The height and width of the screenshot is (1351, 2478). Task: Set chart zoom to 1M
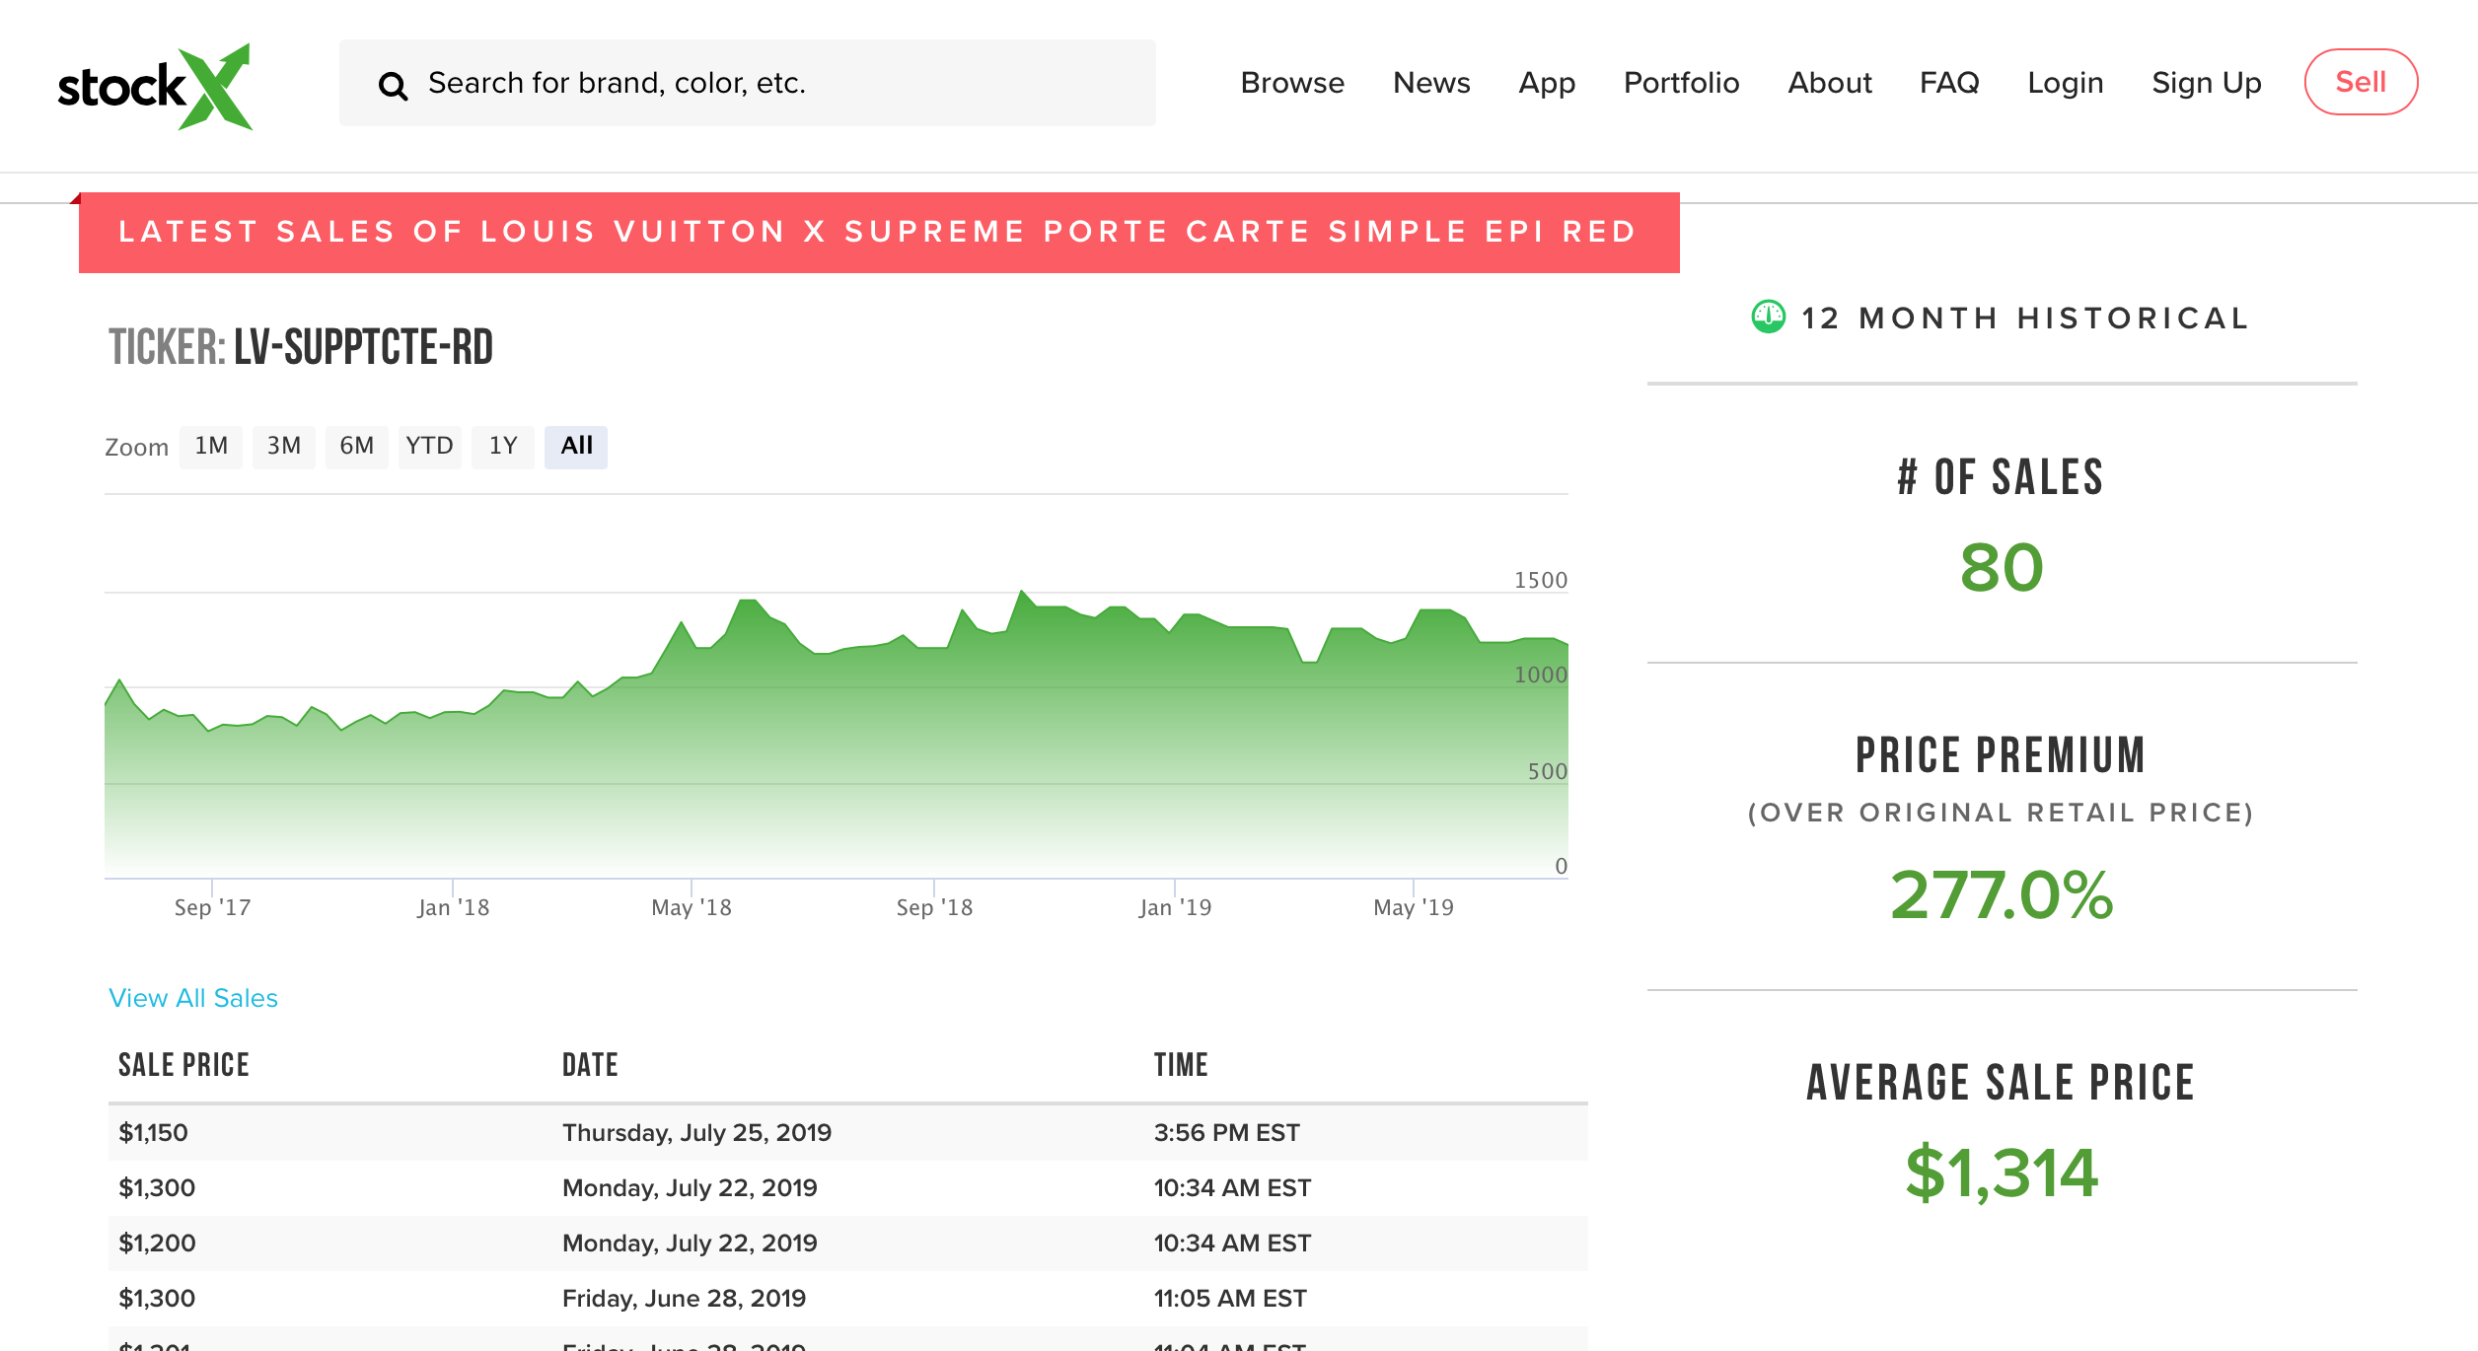click(211, 446)
